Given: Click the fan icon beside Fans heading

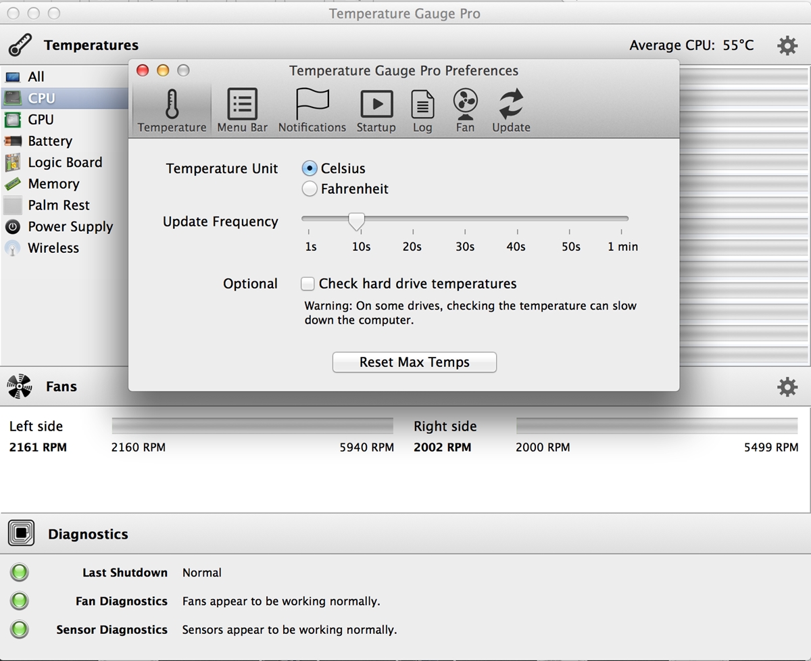Looking at the screenshot, I should click(20, 387).
